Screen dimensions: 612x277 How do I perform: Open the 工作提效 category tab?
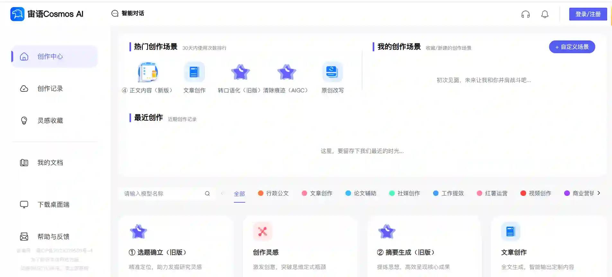click(448, 193)
